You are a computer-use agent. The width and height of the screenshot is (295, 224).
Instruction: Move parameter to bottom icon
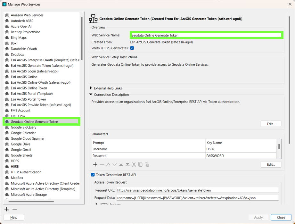click(x=127, y=164)
